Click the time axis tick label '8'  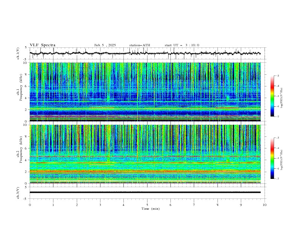click(217, 205)
